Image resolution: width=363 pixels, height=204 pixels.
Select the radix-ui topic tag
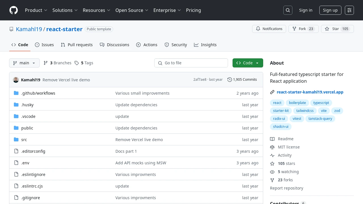[x=279, y=119]
